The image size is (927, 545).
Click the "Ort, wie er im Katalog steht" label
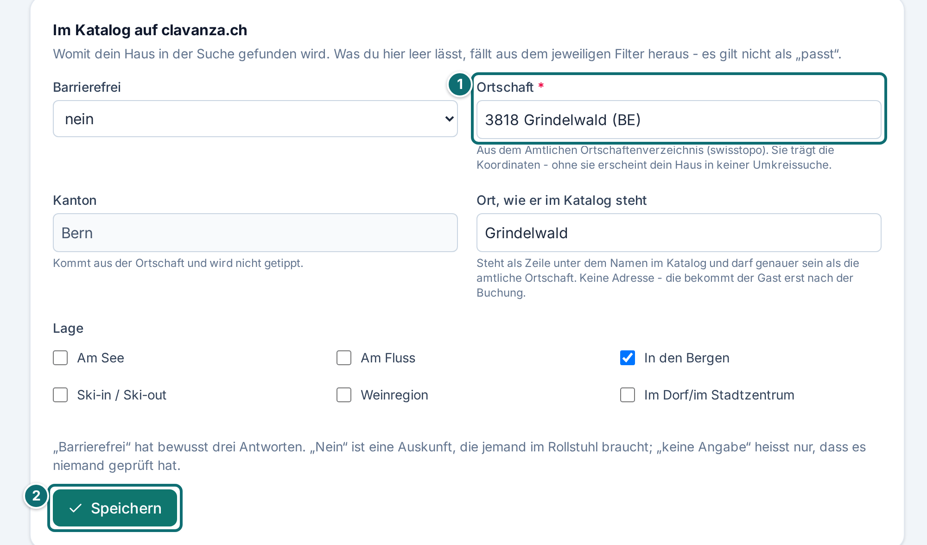click(561, 200)
